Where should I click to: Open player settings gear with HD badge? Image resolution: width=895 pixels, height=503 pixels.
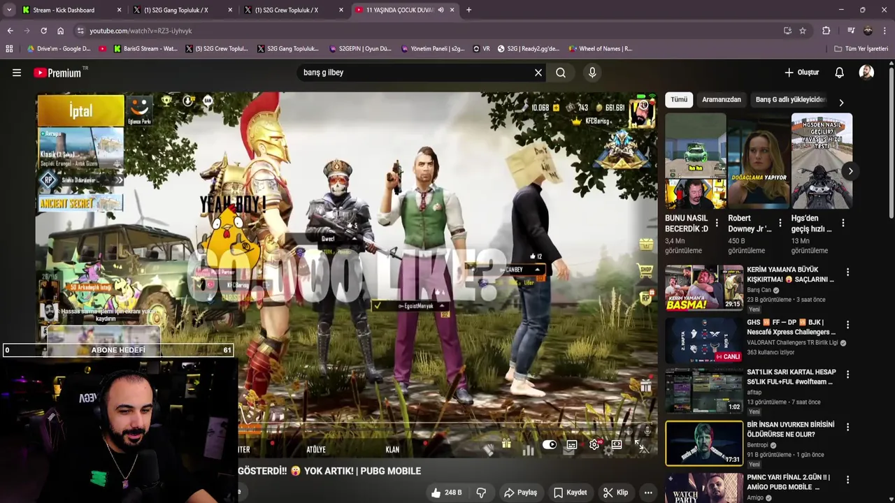click(594, 444)
